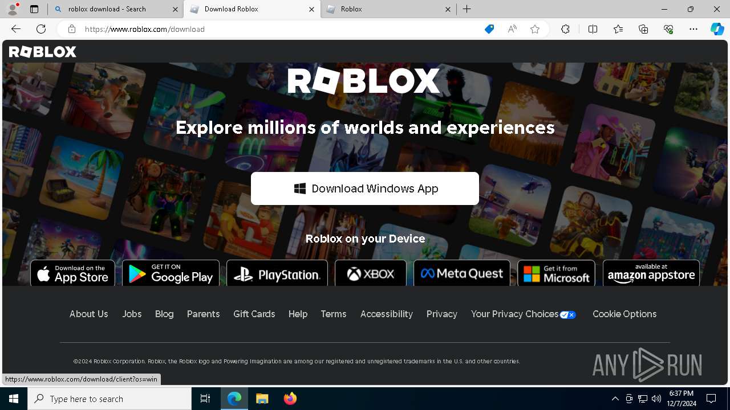Open the Edge profile avatar
This screenshot has height=410, width=730.
(x=12, y=9)
